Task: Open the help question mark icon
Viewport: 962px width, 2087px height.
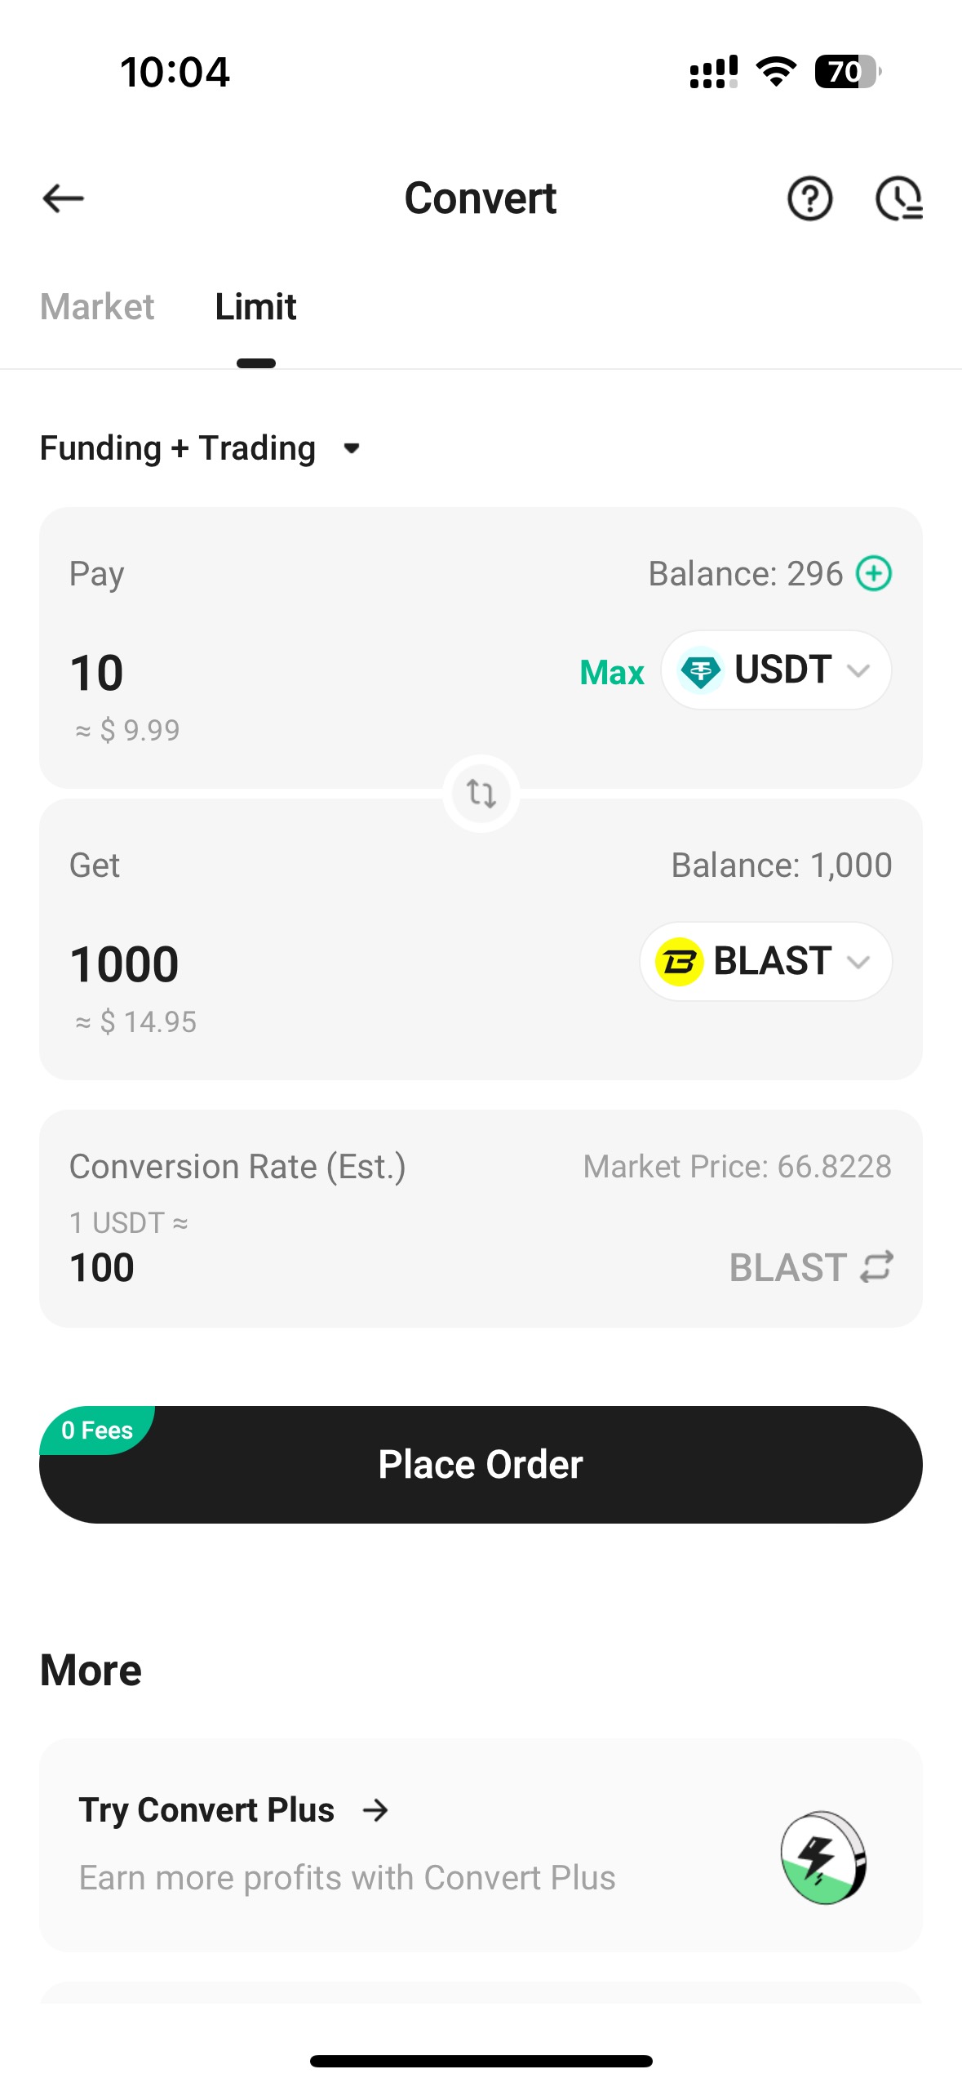Action: 809,198
